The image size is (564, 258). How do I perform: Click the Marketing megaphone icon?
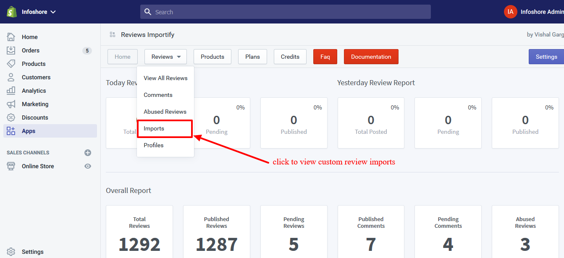[11, 104]
